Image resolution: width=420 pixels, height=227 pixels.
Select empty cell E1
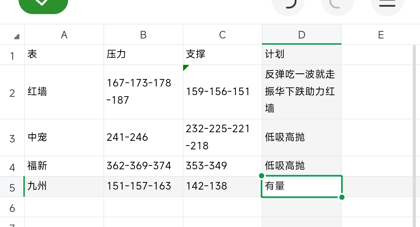click(377, 55)
